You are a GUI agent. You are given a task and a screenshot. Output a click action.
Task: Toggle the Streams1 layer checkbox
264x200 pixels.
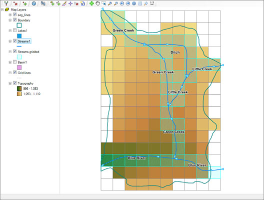15,41
